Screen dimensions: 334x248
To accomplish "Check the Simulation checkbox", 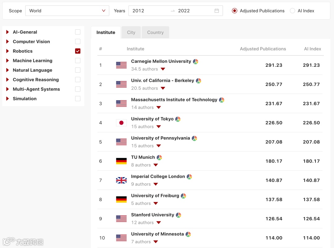I will (78, 99).
